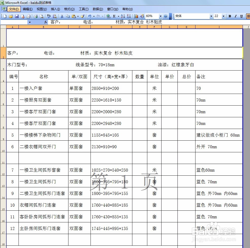Open the font size dropdown showing 22
250x248 pixels.
(223, 16)
